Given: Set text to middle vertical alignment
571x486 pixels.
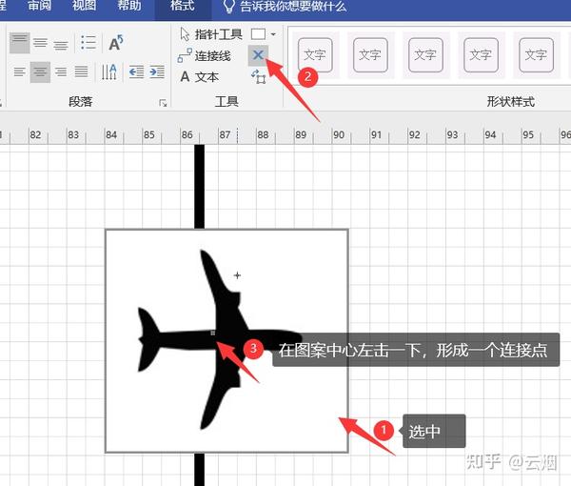Looking at the screenshot, I should point(40,43).
